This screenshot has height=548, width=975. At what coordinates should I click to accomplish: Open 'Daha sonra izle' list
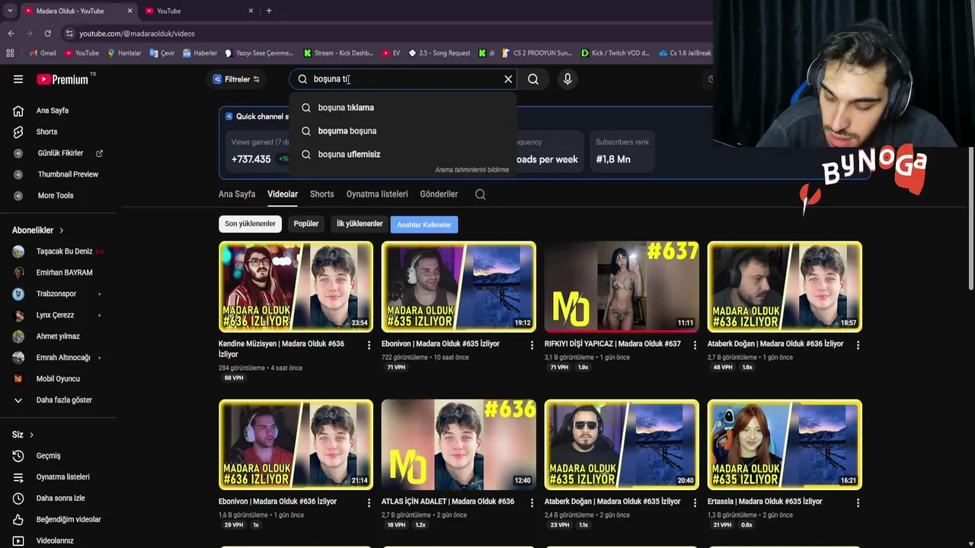tap(59, 499)
